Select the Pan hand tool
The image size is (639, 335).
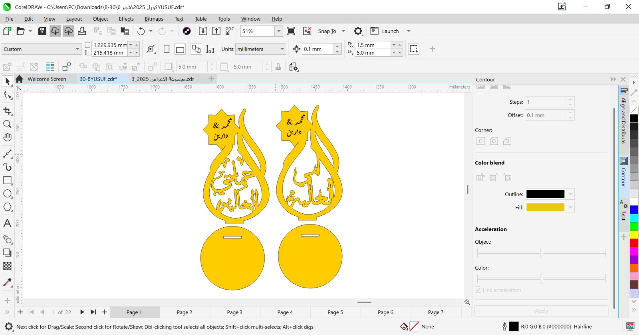tap(7, 138)
